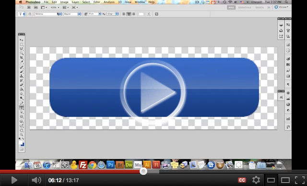Switch to the DESIGN workspace
Viewport: 307px width, 186px height.
tap(260, 8)
